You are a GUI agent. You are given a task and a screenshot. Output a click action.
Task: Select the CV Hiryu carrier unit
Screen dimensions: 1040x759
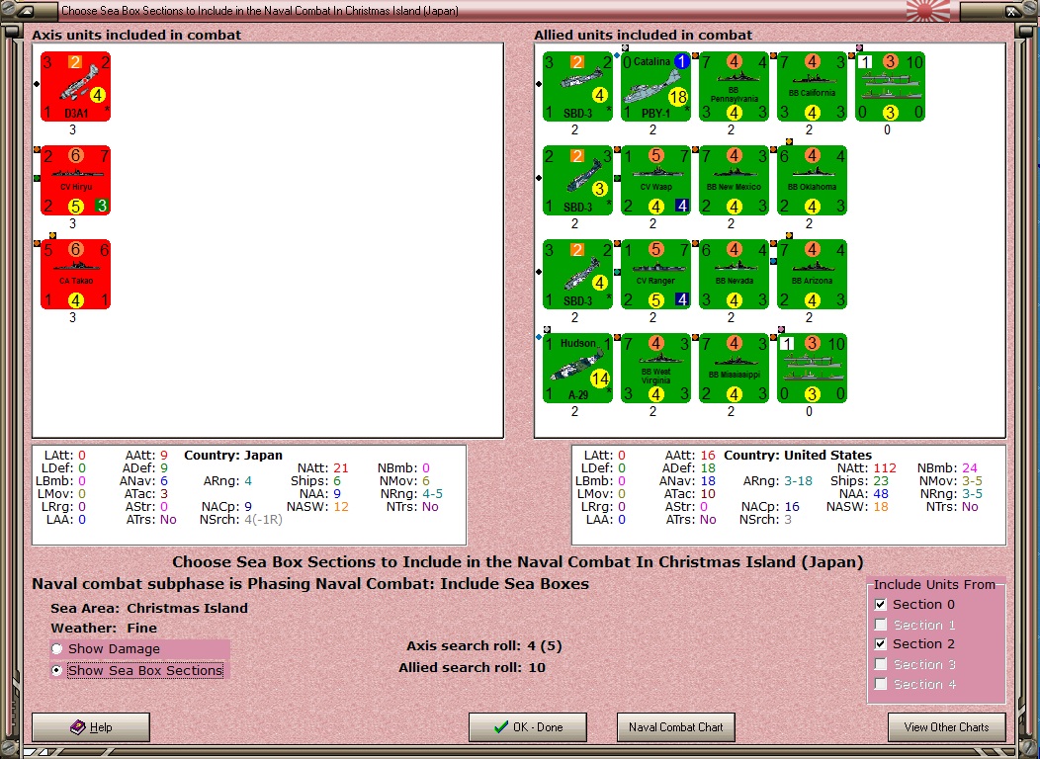(75, 180)
